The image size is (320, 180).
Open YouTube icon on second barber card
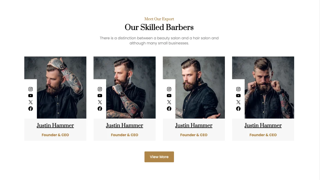(x=100, y=95)
